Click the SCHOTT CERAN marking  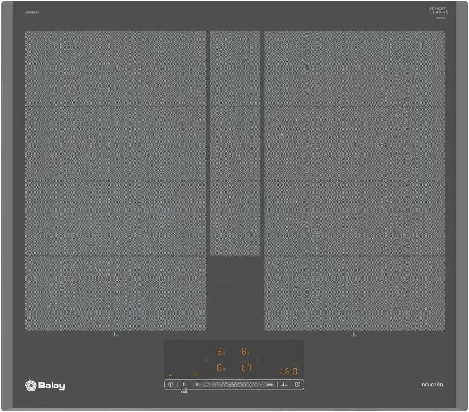pos(439,11)
